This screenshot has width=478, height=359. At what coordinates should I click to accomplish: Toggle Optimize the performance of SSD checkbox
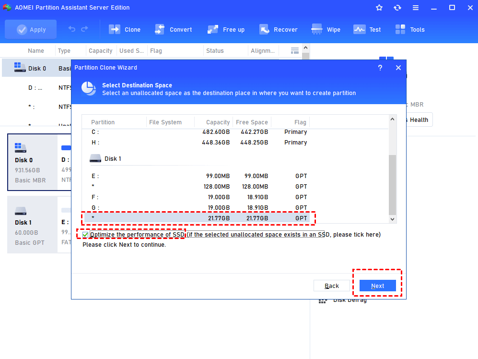85,235
